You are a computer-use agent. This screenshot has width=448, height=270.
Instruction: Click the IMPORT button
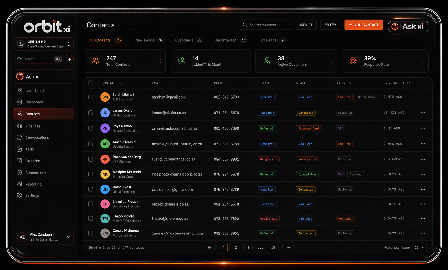pyautogui.click(x=306, y=25)
